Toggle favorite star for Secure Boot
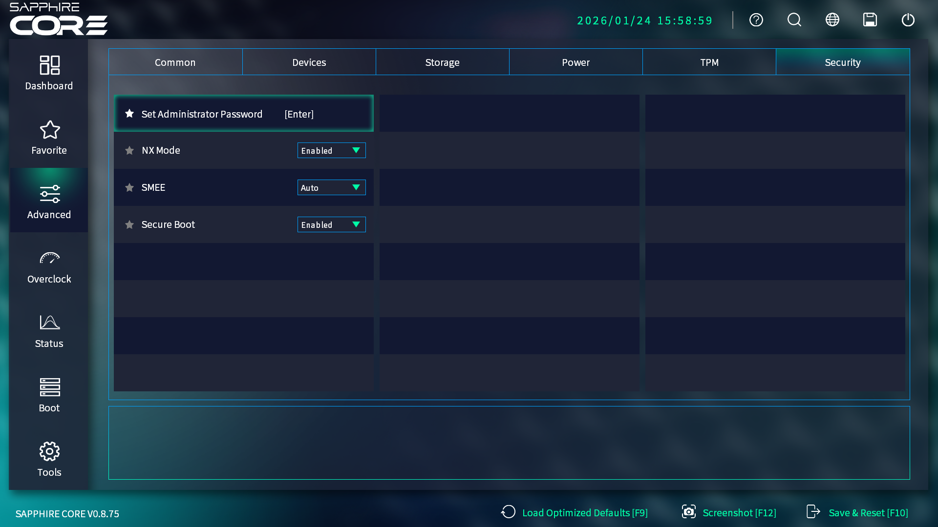 pos(129,224)
